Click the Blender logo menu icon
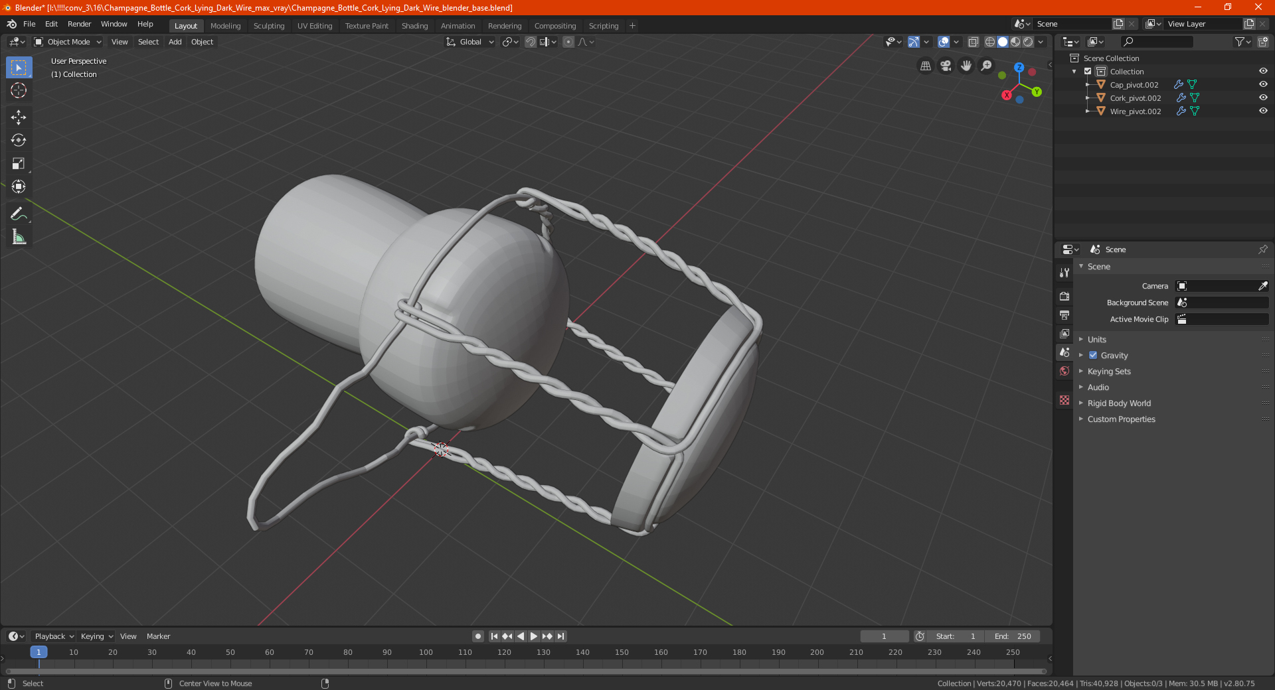Image resolution: width=1275 pixels, height=690 pixels. click(11, 24)
